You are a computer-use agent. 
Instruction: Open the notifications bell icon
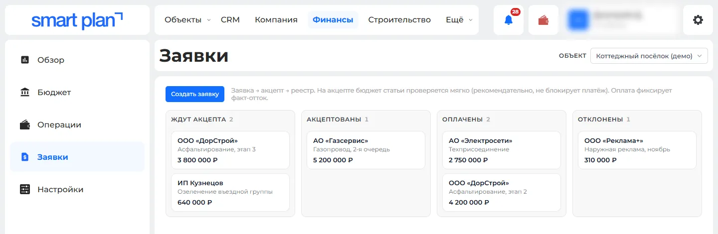[508, 20]
